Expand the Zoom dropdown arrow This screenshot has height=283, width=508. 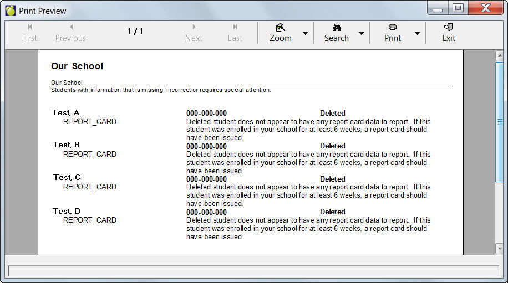[305, 34]
